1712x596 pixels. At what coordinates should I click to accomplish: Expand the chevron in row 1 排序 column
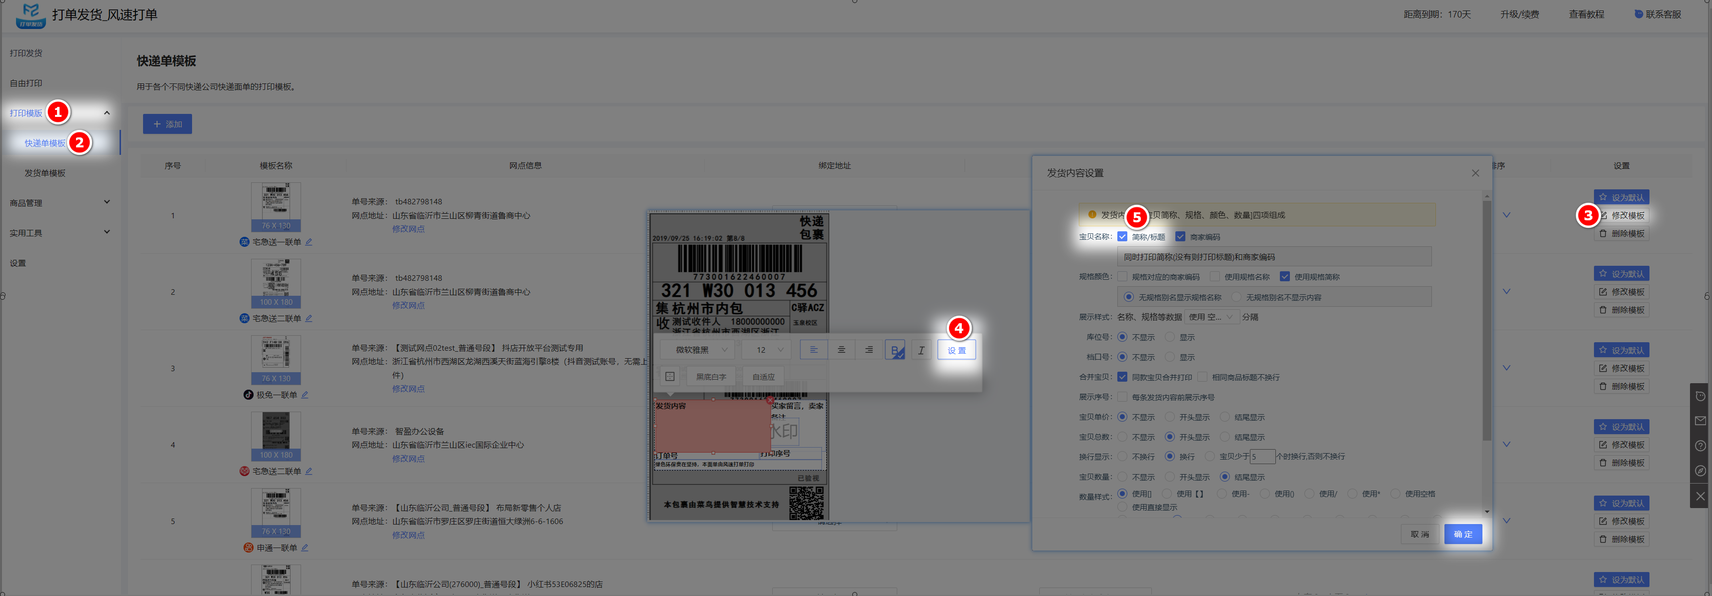pyautogui.click(x=1506, y=215)
